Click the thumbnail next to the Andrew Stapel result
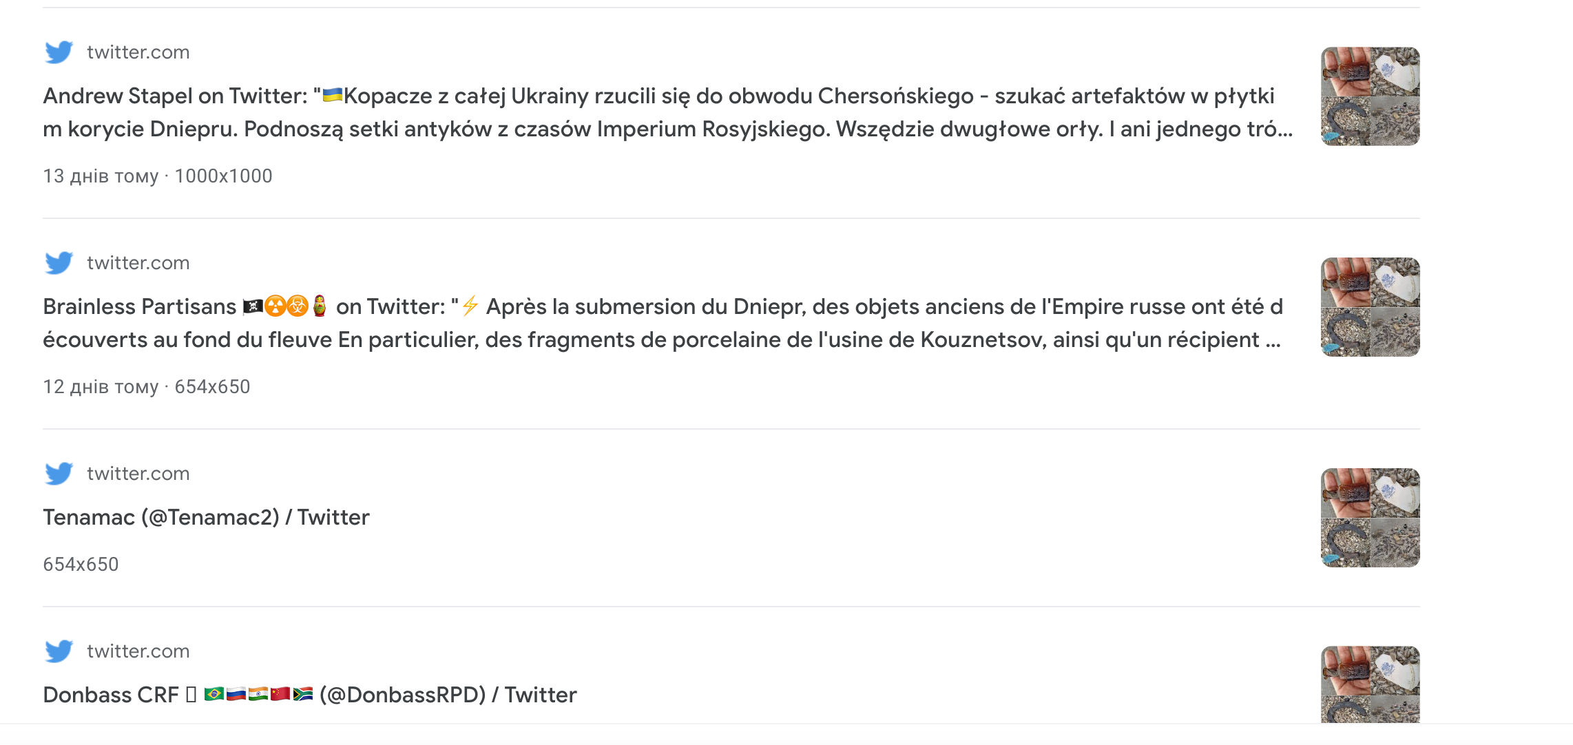Screen dimensions: 1573x745 coord(1370,96)
